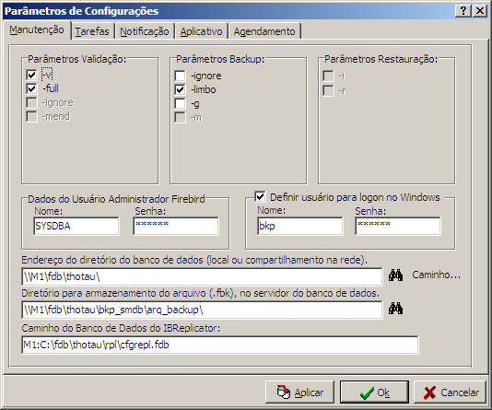
Task: Uncheck the -v validation parameter
Action: pos(31,75)
